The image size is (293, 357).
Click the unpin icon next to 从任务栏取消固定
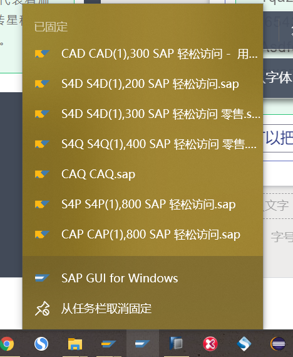tap(42, 309)
